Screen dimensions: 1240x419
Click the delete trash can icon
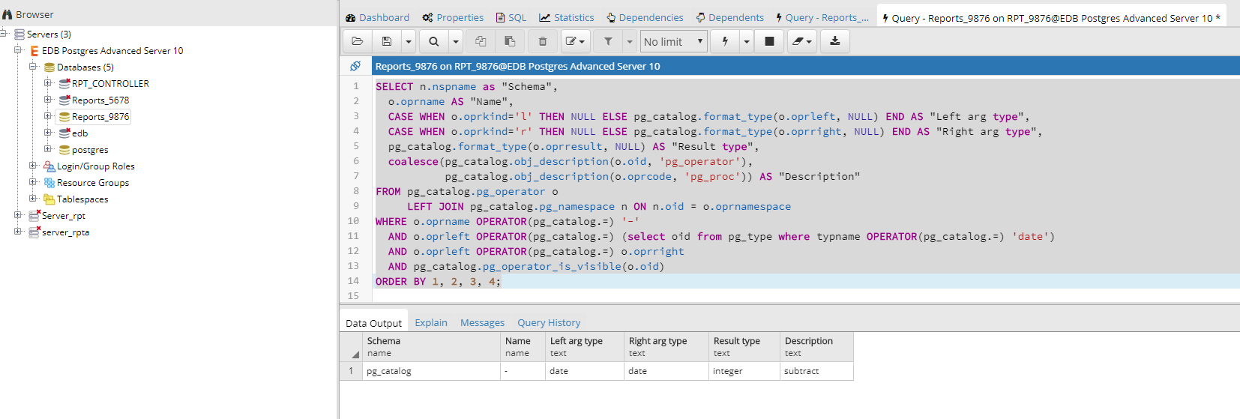[543, 41]
